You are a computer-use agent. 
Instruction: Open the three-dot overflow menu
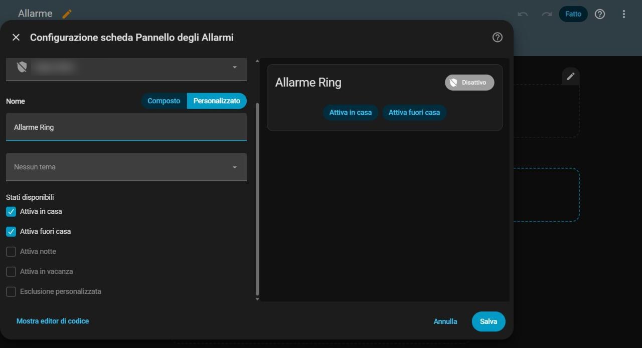(623, 14)
